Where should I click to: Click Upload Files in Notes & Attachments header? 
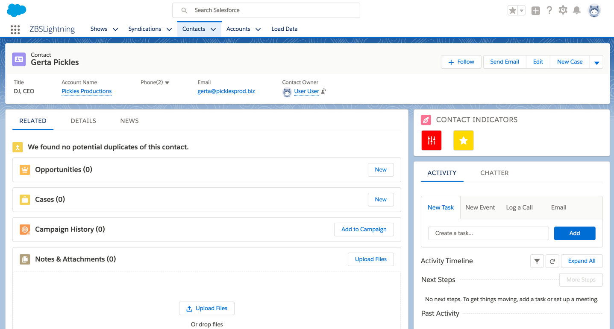(x=371, y=259)
